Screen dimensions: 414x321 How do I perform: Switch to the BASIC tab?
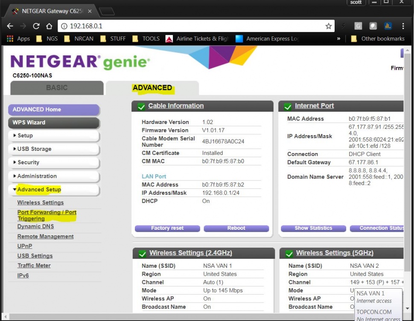point(57,88)
